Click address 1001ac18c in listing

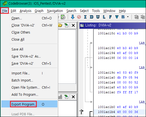click(x=106, y=33)
